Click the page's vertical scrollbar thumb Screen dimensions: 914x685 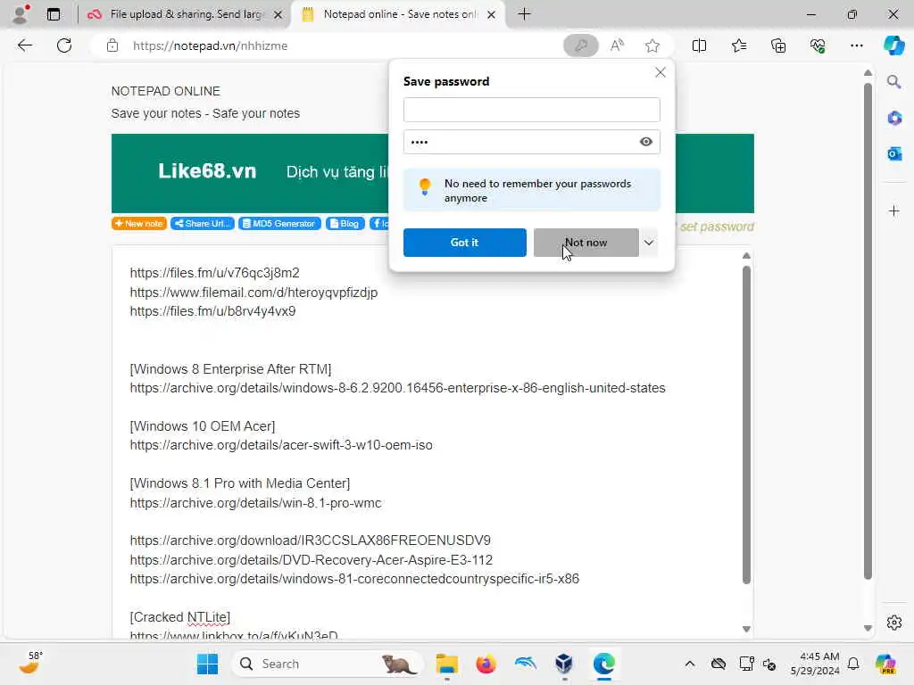point(868,332)
